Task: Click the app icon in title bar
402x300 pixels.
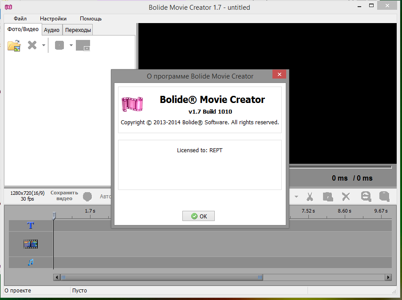Action: [8, 7]
